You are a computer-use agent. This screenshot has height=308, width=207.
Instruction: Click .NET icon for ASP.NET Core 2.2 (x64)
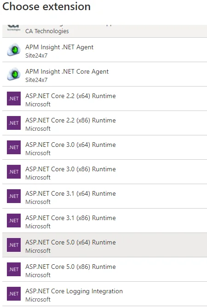tap(14, 99)
